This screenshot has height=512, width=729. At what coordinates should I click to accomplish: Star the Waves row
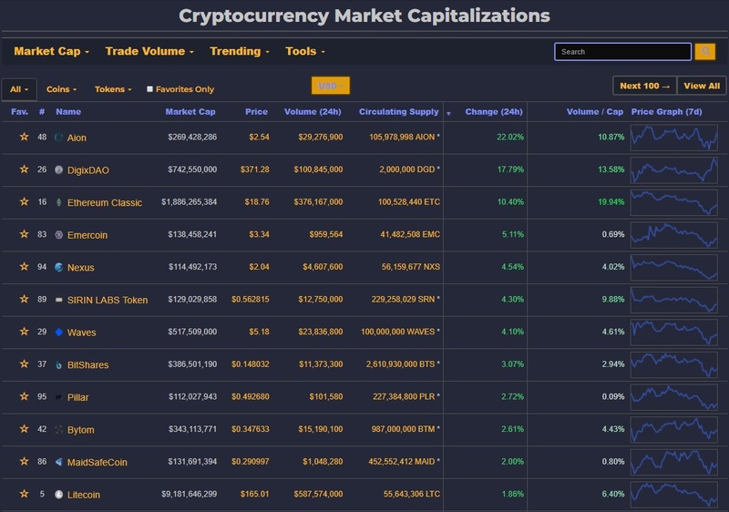pos(25,332)
